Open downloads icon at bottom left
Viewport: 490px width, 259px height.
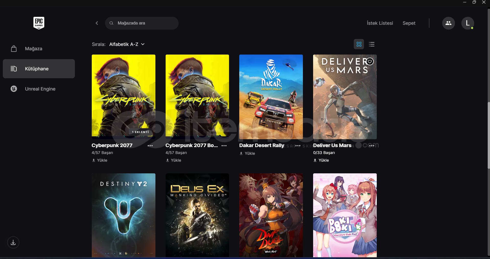pyautogui.click(x=13, y=242)
